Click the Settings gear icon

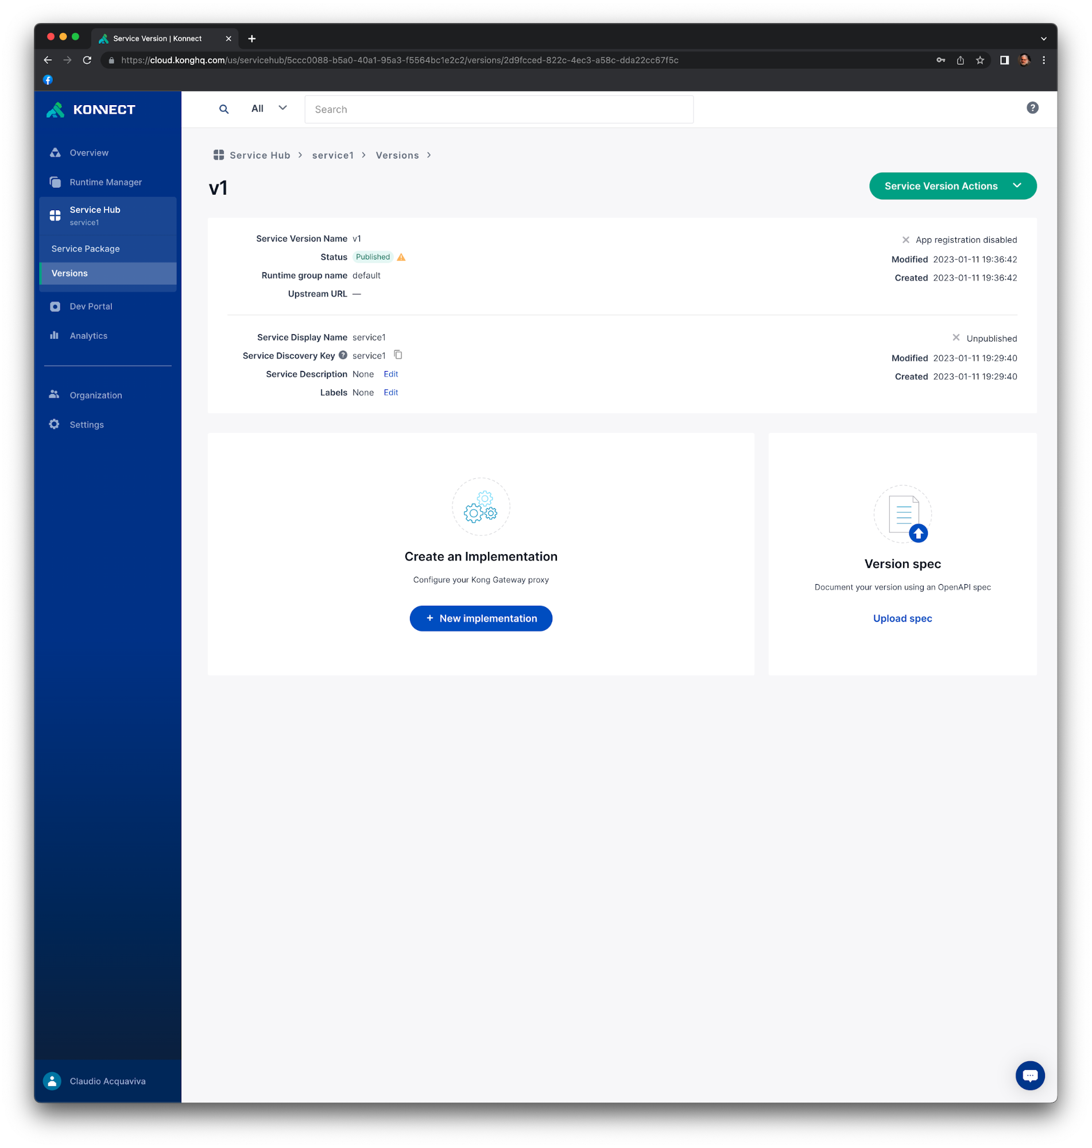coord(54,424)
